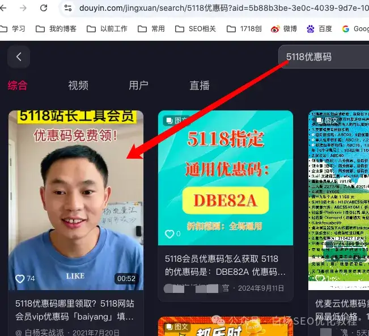Open the 5118站长工具会员 video thumbnail

(x=76, y=200)
